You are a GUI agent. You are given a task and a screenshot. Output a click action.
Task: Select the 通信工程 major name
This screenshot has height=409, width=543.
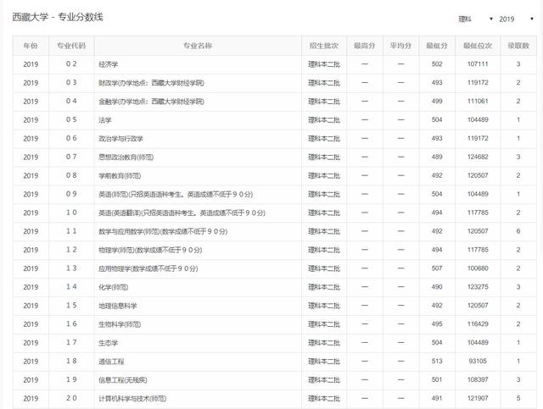point(111,362)
